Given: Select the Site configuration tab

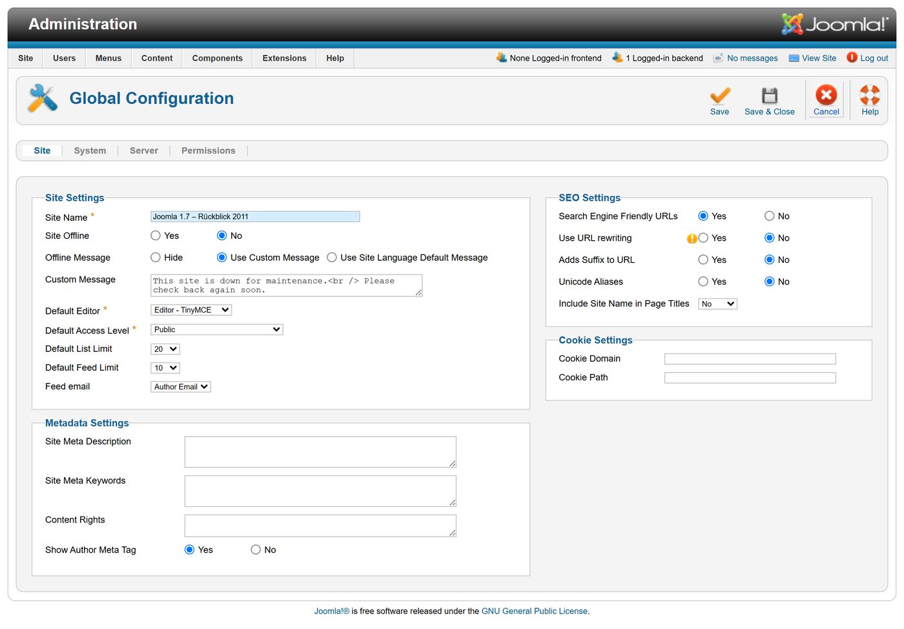Looking at the screenshot, I should point(42,151).
